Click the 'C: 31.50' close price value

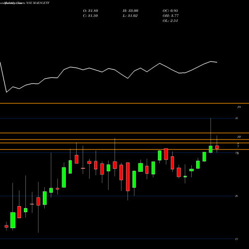90,16
